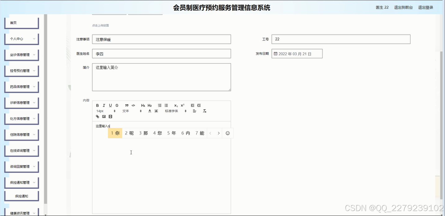Insert an image into the content
445x216 pixels.
[104, 116]
